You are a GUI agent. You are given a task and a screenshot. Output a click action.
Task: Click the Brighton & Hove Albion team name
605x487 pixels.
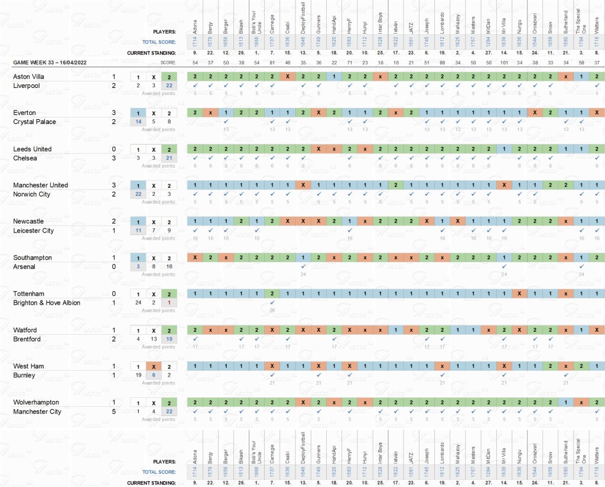[x=47, y=303]
